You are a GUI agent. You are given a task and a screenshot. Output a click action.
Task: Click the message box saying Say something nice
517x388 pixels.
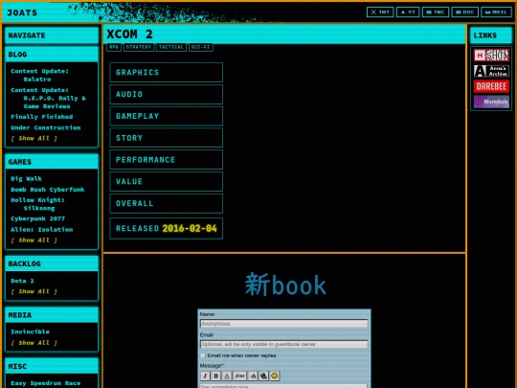283,386
